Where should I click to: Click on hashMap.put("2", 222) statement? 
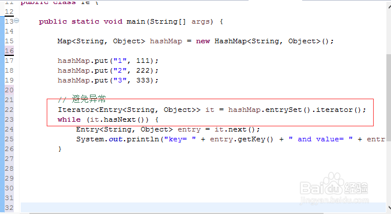[x=108, y=70]
